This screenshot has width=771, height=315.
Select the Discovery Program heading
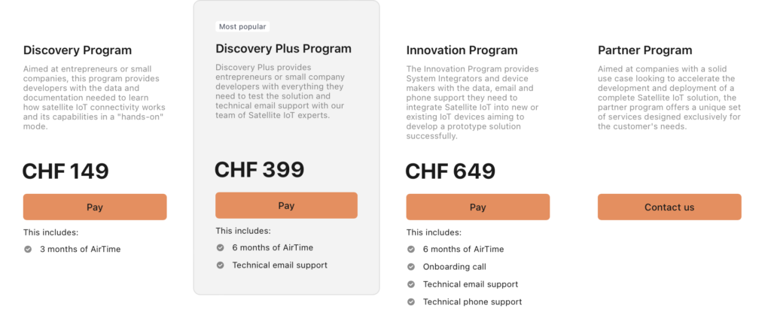pyautogui.click(x=78, y=50)
